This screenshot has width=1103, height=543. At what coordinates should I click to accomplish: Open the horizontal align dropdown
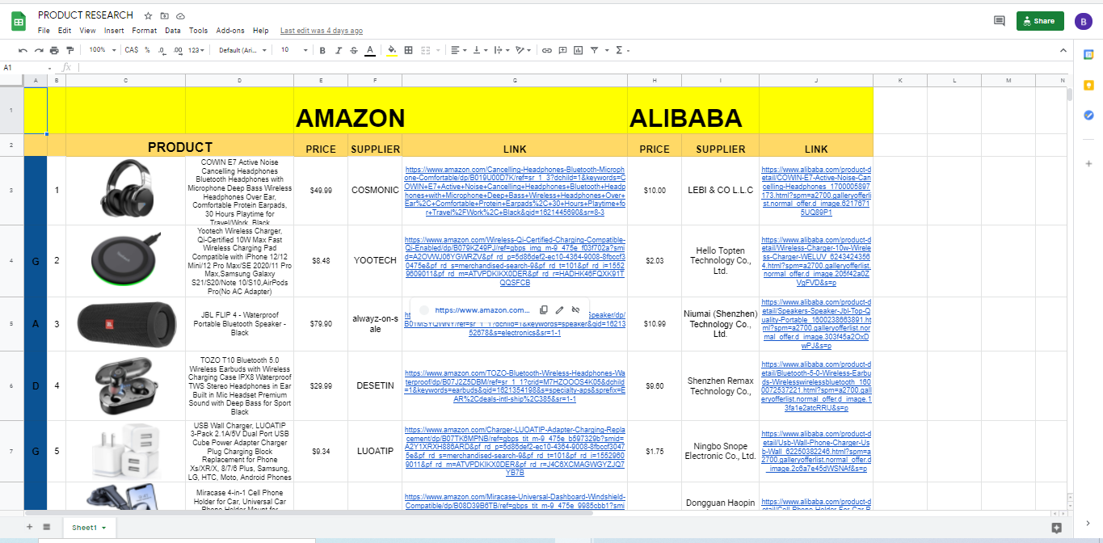pyautogui.click(x=457, y=50)
